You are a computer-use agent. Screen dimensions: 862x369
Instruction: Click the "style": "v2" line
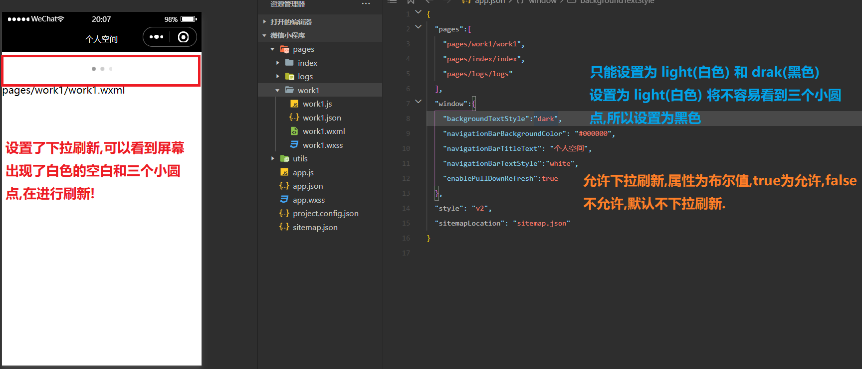pos(463,208)
